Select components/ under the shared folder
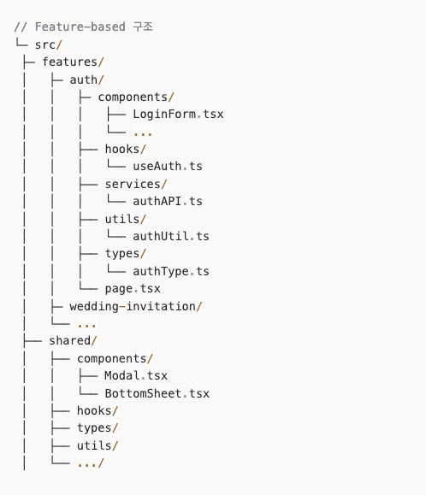Screen dimensions: 426x495 tap(115, 358)
